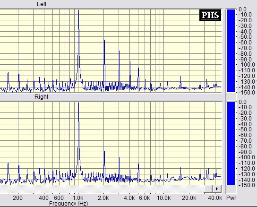Click the Left channel blue power meter bar
This screenshot has height=207, width=257.
(x=231, y=51)
